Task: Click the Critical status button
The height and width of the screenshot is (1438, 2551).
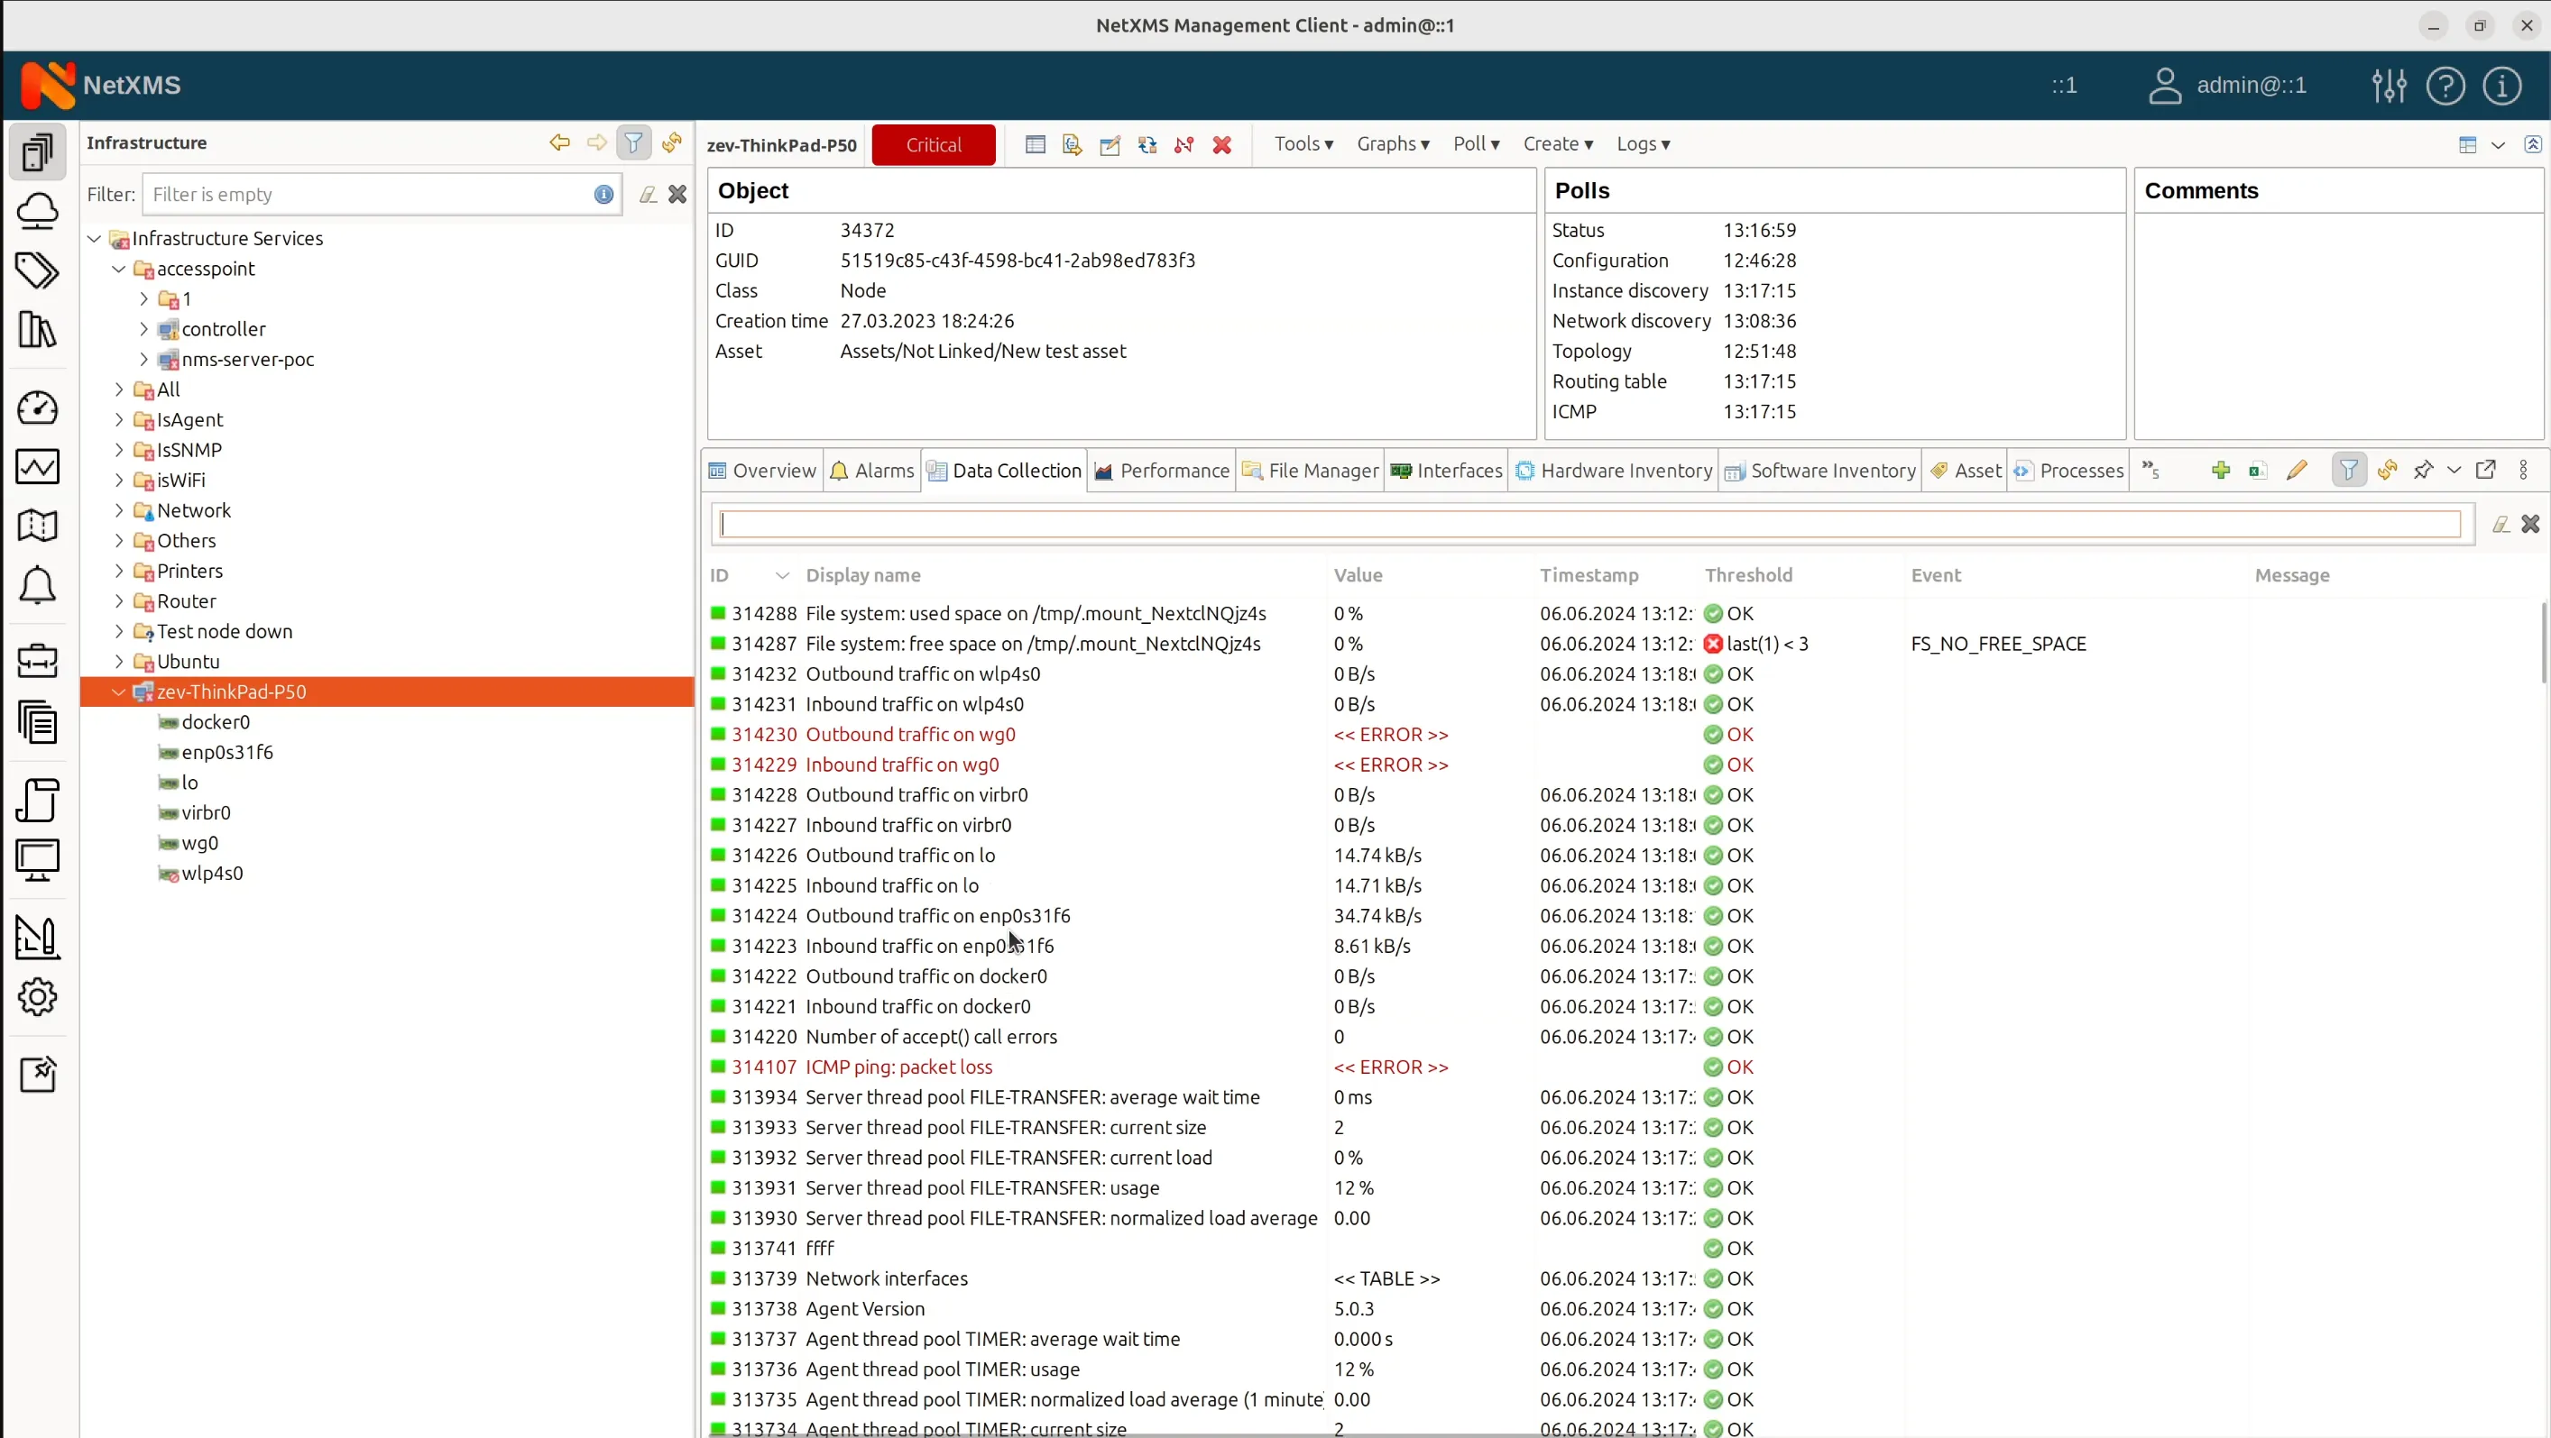Action: coord(932,144)
